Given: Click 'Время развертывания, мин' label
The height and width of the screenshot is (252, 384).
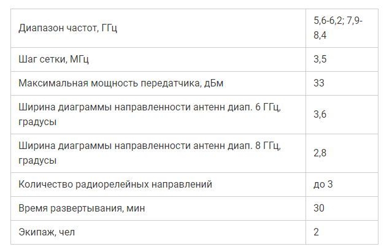Looking at the screenshot, I should tap(82, 208).
